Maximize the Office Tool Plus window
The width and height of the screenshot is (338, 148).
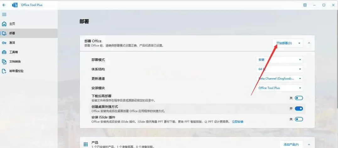pyautogui.click(x=324, y=5)
